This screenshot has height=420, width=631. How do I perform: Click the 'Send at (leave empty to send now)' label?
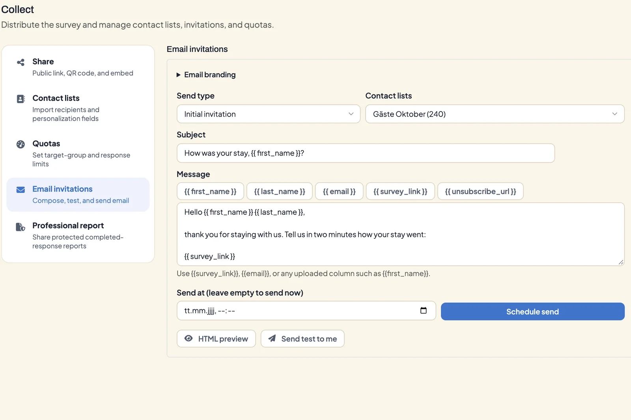(240, 293)
